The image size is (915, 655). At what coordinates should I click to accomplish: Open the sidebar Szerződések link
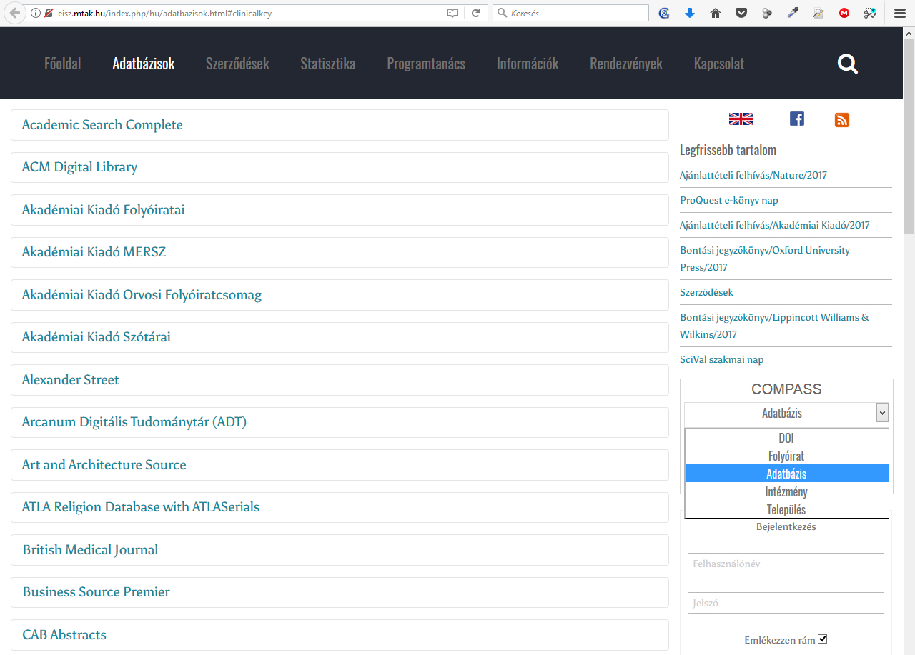pyautogui.click(x=707, y=292)
